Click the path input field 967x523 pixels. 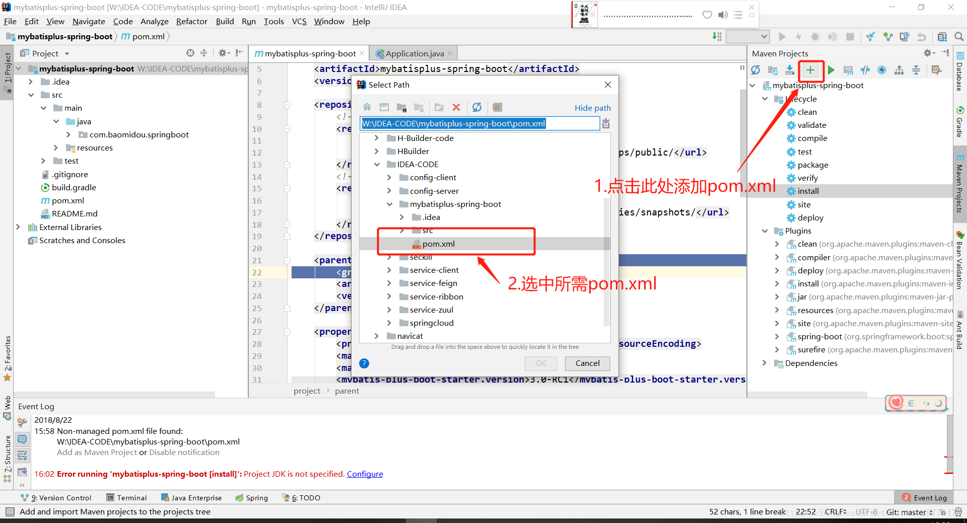click(x=480, y=124)
